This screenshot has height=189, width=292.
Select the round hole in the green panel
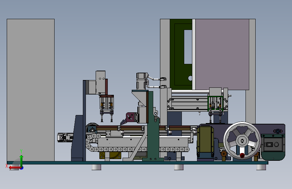coord(190,78)
